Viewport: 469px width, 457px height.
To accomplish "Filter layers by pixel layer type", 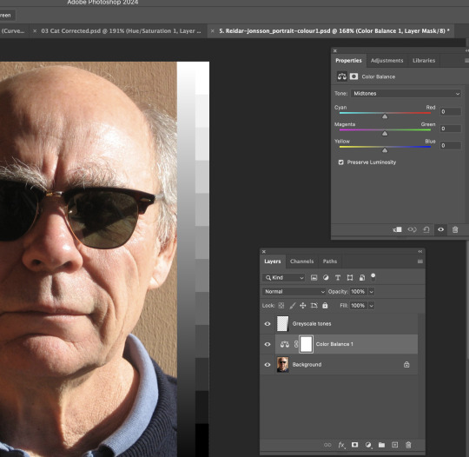I will pyautogui.click(x=314, y=278).
